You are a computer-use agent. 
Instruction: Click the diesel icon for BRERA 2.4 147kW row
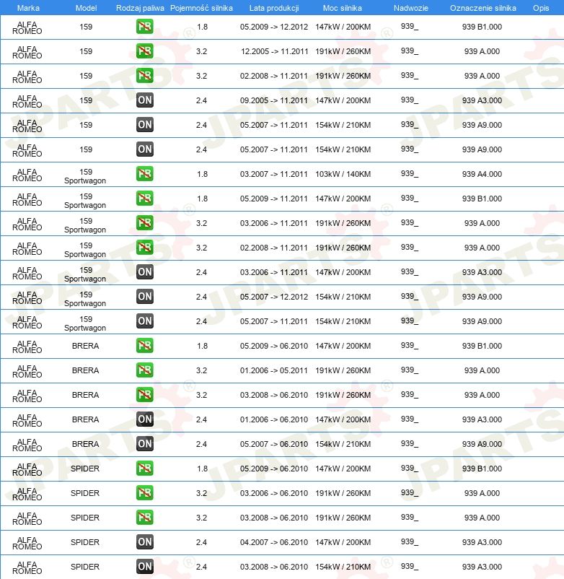point(144,419)
